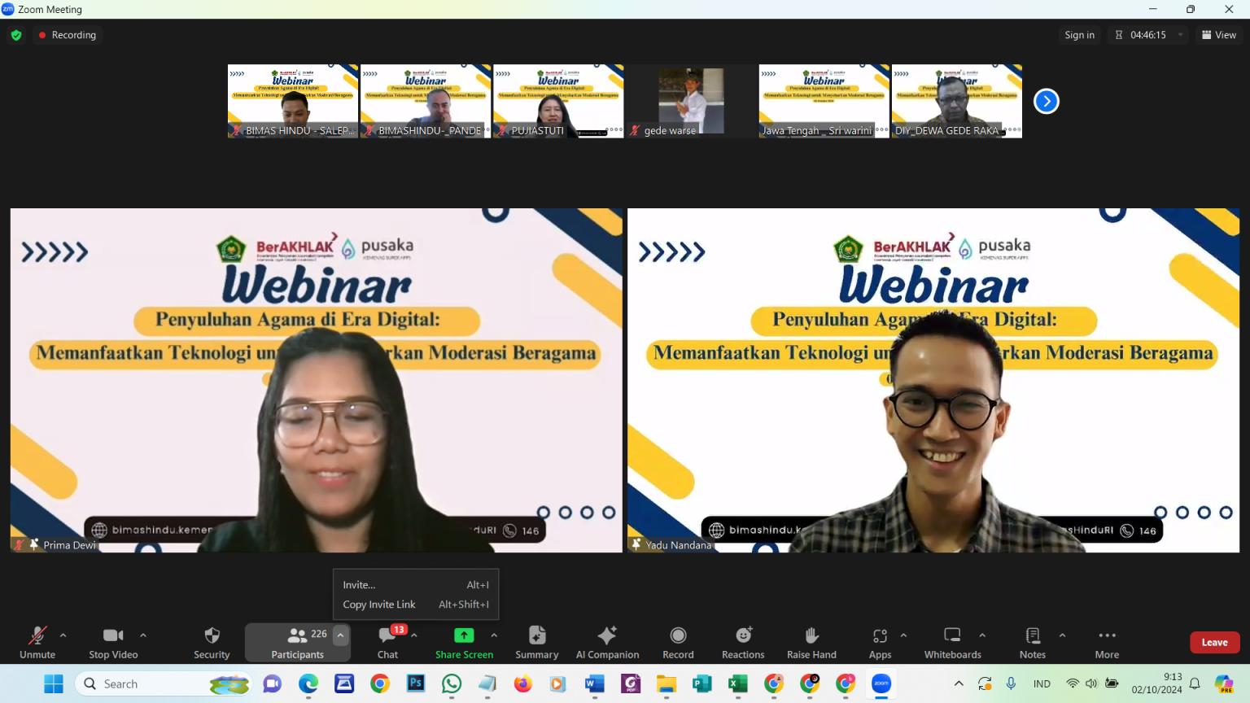Expand video options arrow beside Stop Video
1250x703 pixels.
tap(143, 635)
